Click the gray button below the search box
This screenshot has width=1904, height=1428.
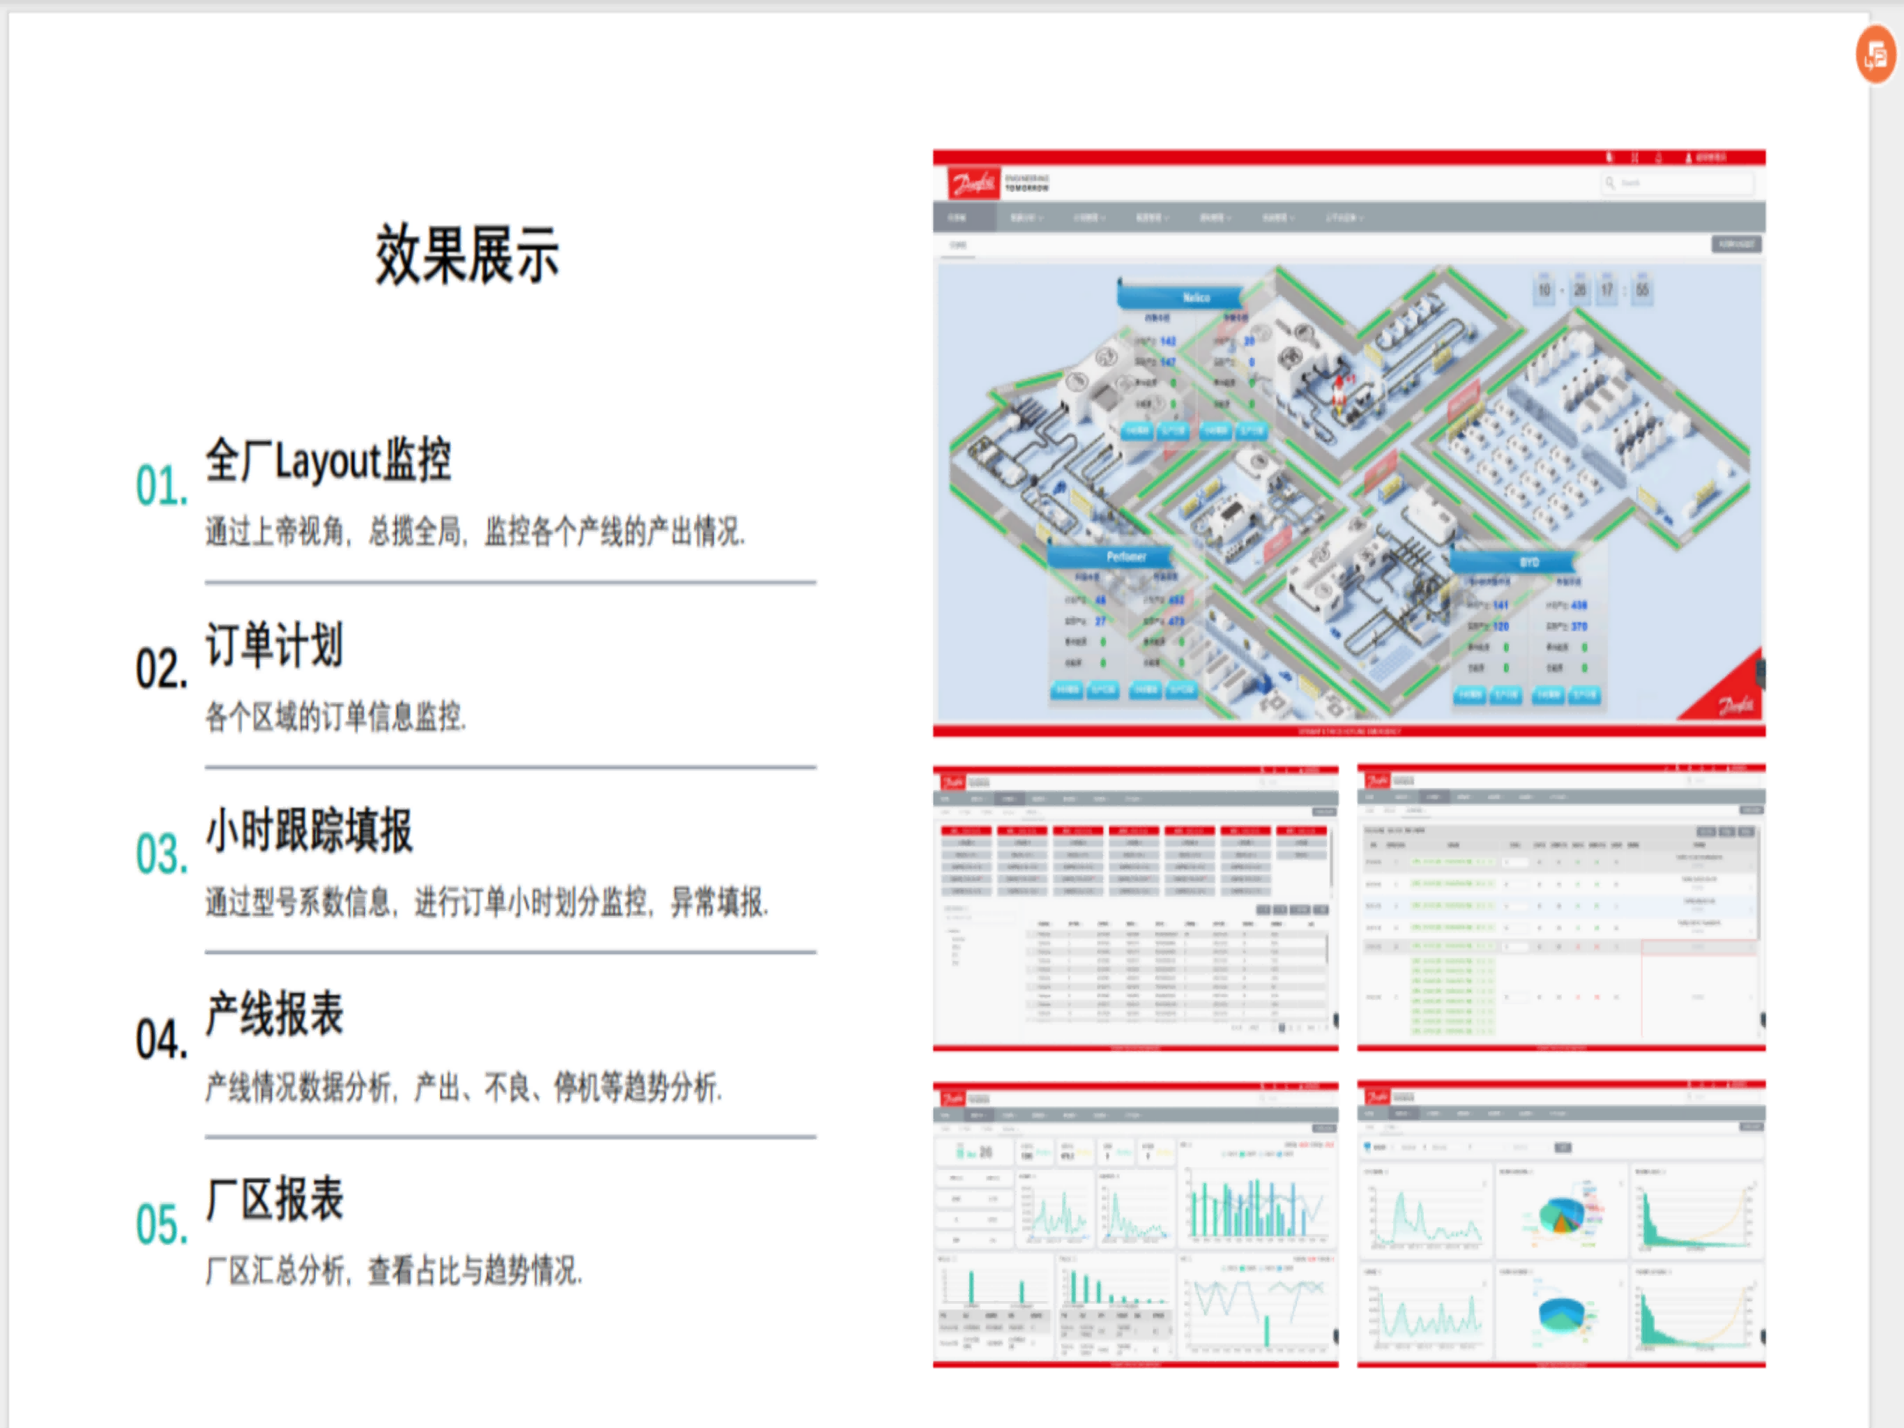click(1735, 245)
